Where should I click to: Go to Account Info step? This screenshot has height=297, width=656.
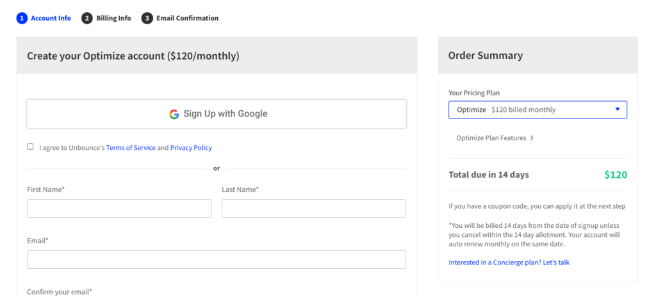(x=51, y=19)
